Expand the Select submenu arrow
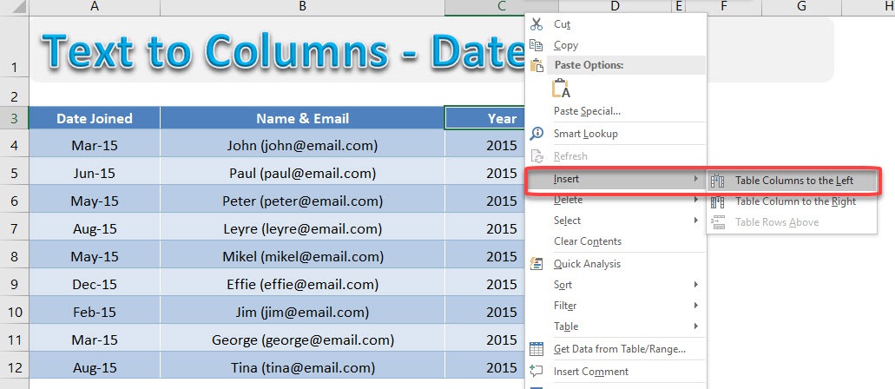The width and height of the screenshot is (895, 389). [x=696, y=220]
